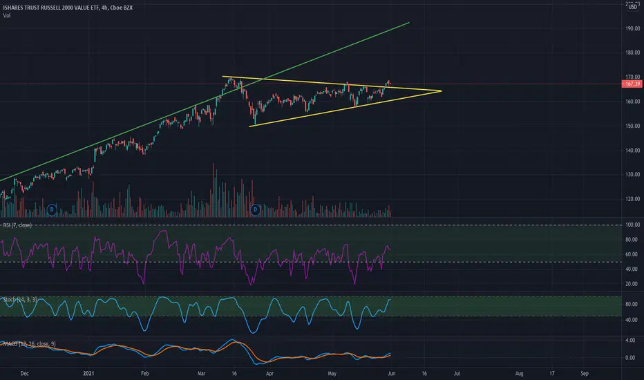The image size is (644, 380).
Task: Click the first dividend D marker near December
Action: tap(52, 210)
